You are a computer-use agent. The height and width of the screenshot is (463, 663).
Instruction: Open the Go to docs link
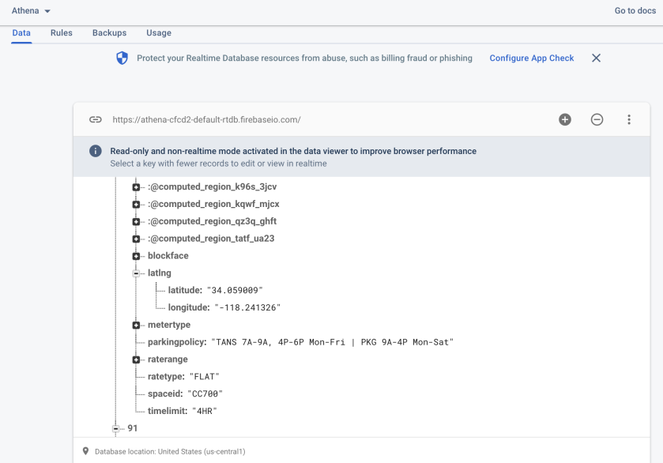635,10
